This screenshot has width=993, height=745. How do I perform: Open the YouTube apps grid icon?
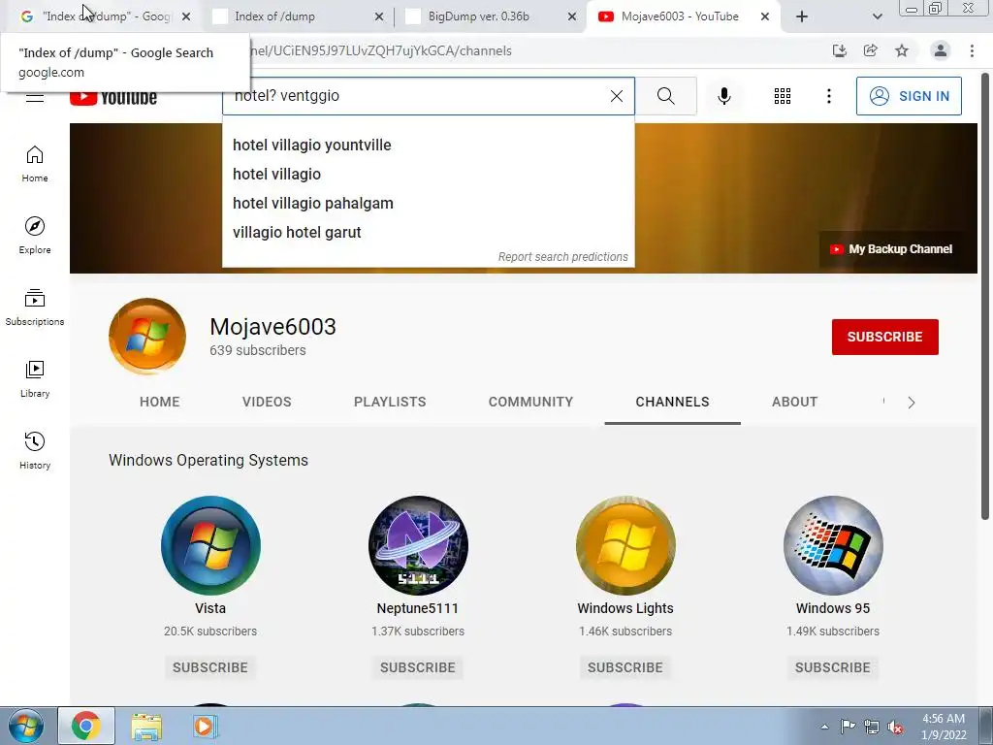pos(783,96)
